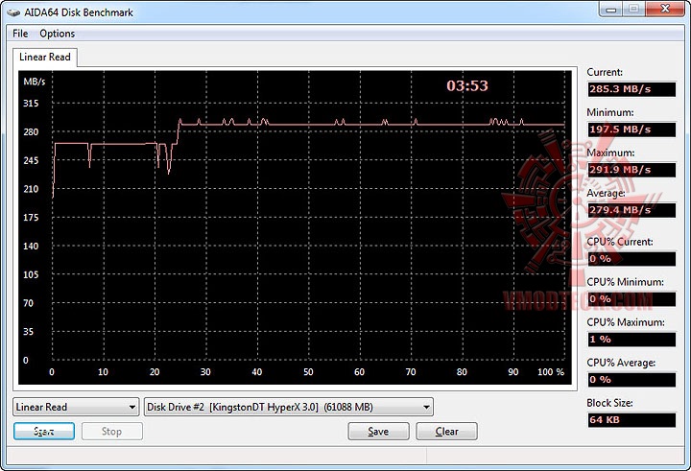Click the Block Size: label
This screenshot has width=691, height=471.
609,403
